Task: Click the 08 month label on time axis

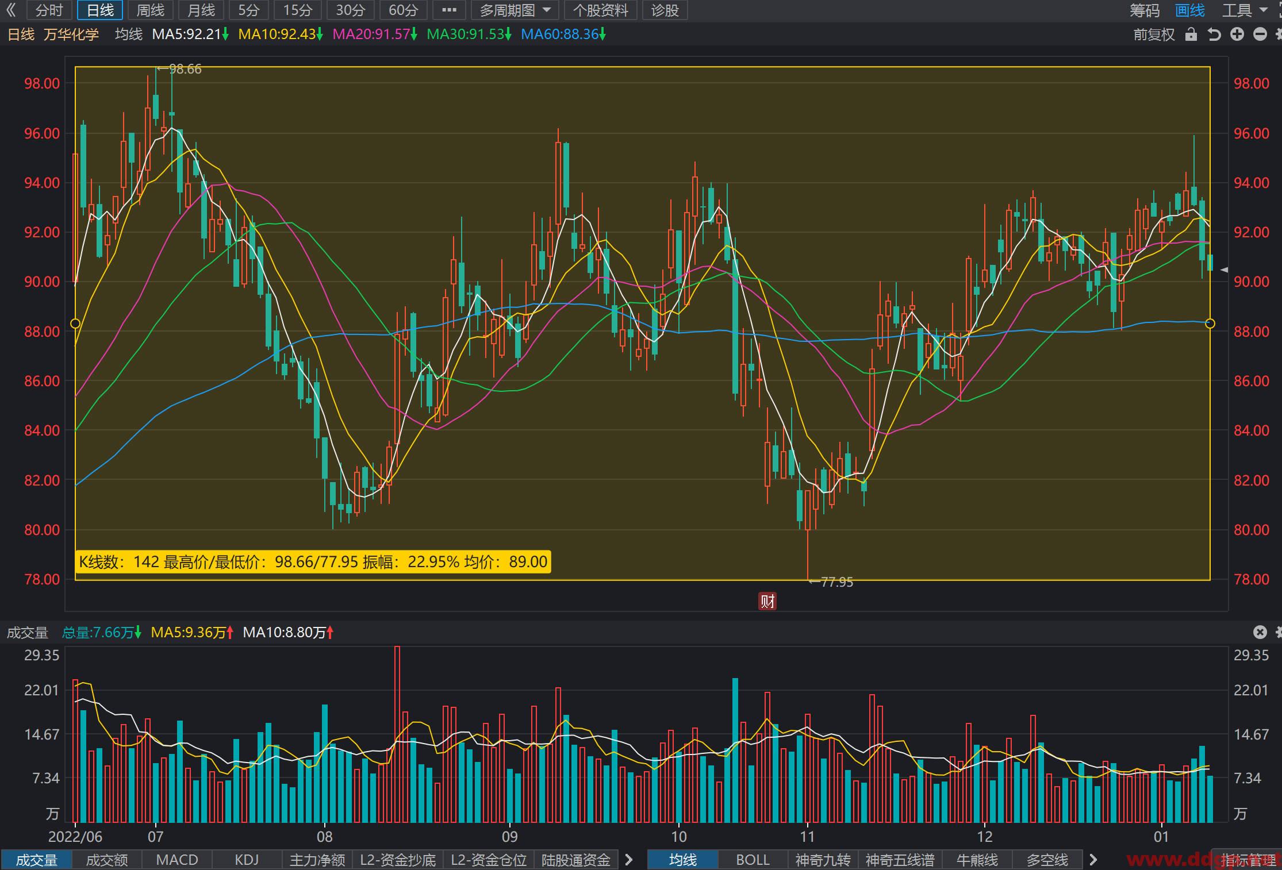Action: point(325,837)
